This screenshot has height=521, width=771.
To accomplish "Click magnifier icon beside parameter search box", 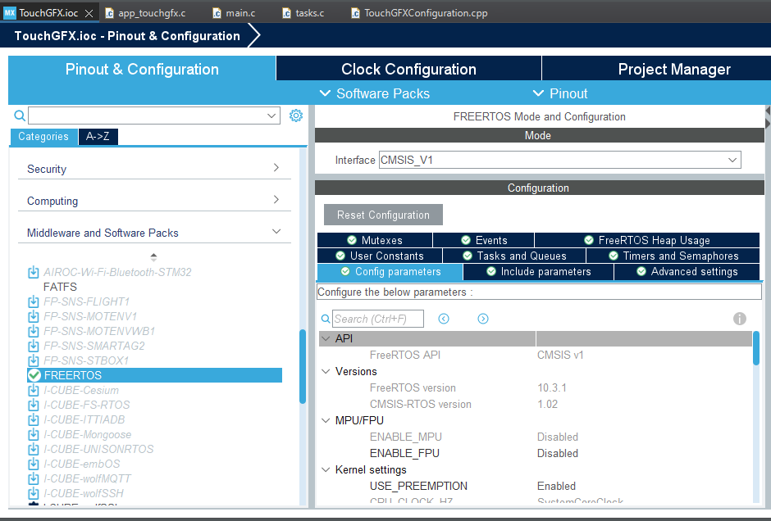I will pyautogui.click(x=325, y=319).
